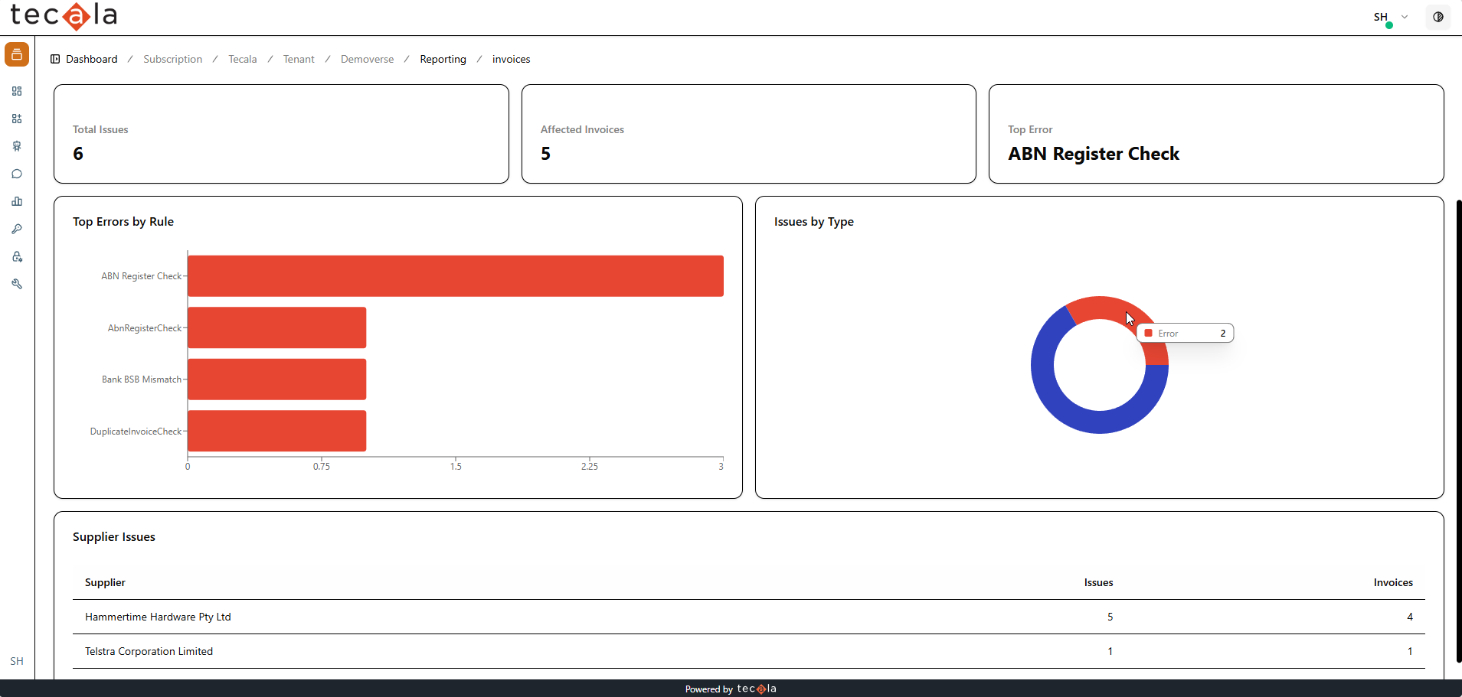Click the Powered by tecala footer logo
Viewport: 1462px width, 697px height.
(x=757, y=689)
